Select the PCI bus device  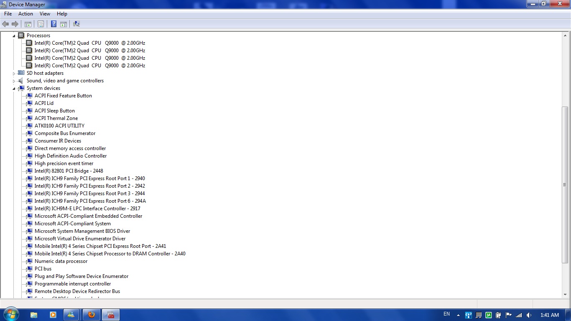point(43,269)
